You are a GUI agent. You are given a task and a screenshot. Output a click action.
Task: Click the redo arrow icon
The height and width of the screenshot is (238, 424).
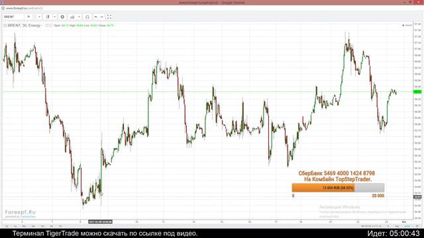coord(101,17)
